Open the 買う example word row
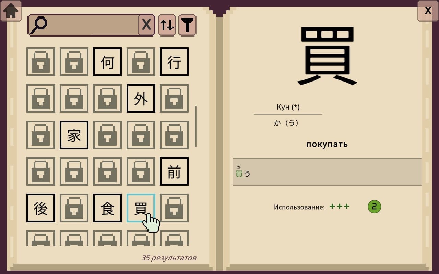 [x=327, y=172]
